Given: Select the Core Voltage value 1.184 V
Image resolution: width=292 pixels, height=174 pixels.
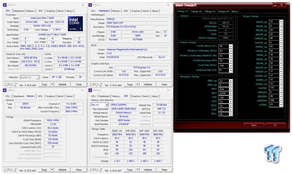Looking at the screenshot, I should [57, 30].
